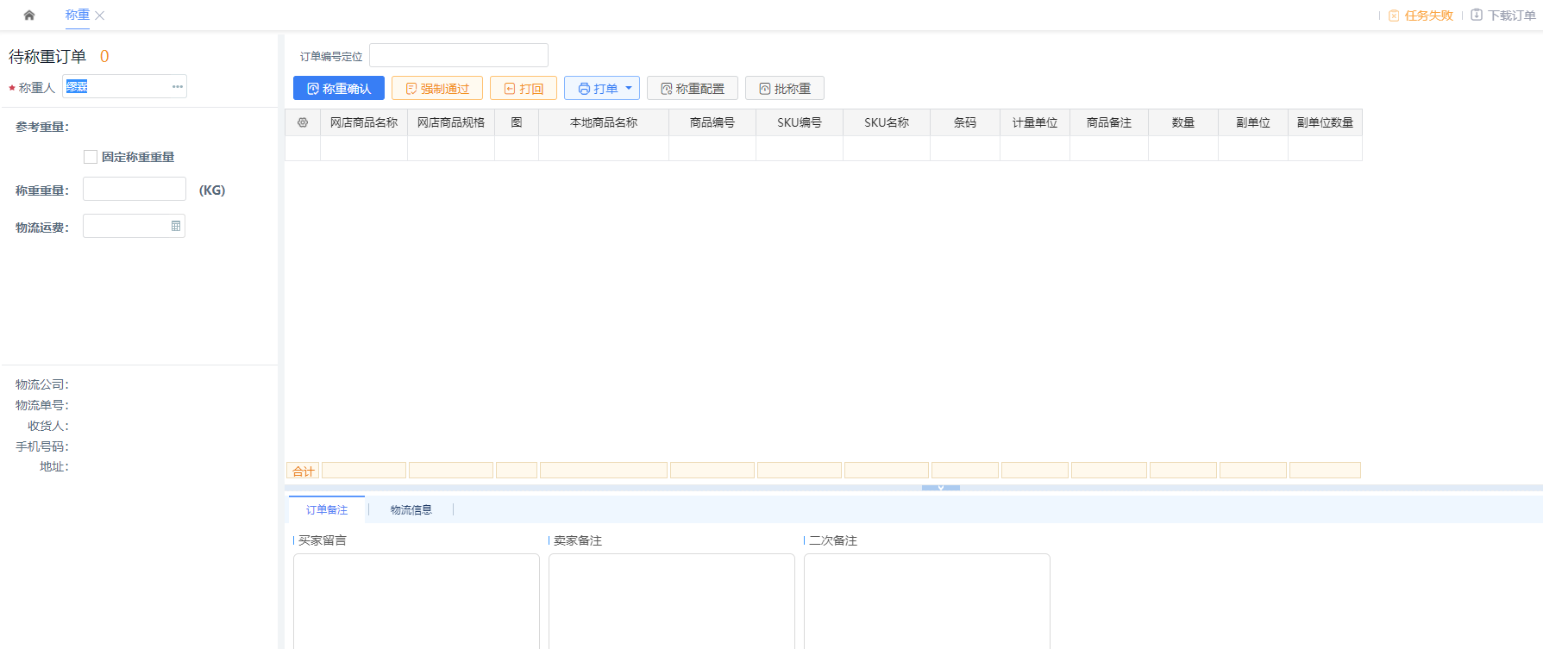Focus the 卖家备注 text area
This screenshot has height=649, width=1543.
click(672, 601)
